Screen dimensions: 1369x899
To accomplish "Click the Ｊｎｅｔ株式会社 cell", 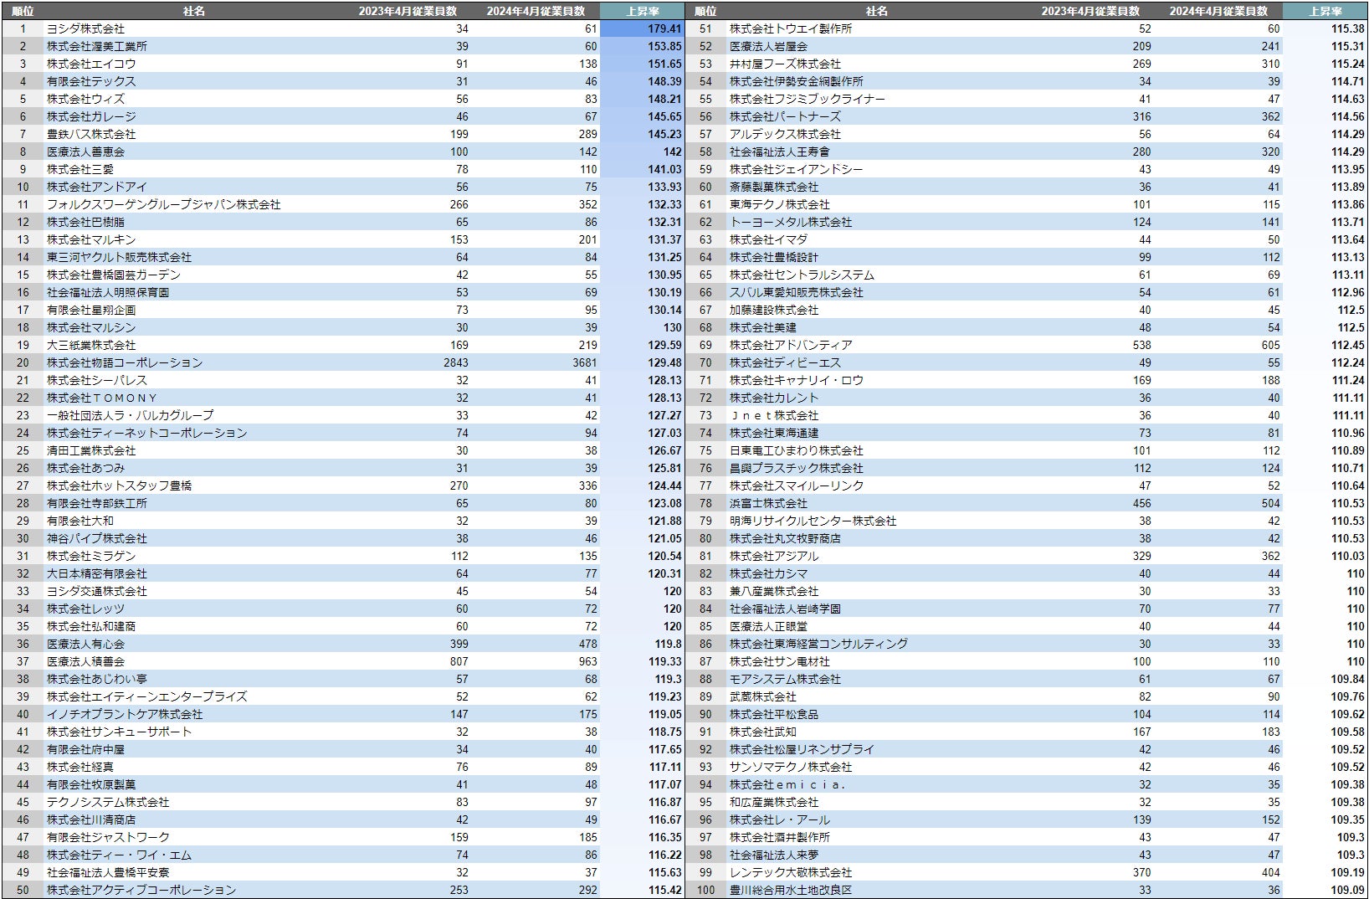I will (x=774, y=415).
